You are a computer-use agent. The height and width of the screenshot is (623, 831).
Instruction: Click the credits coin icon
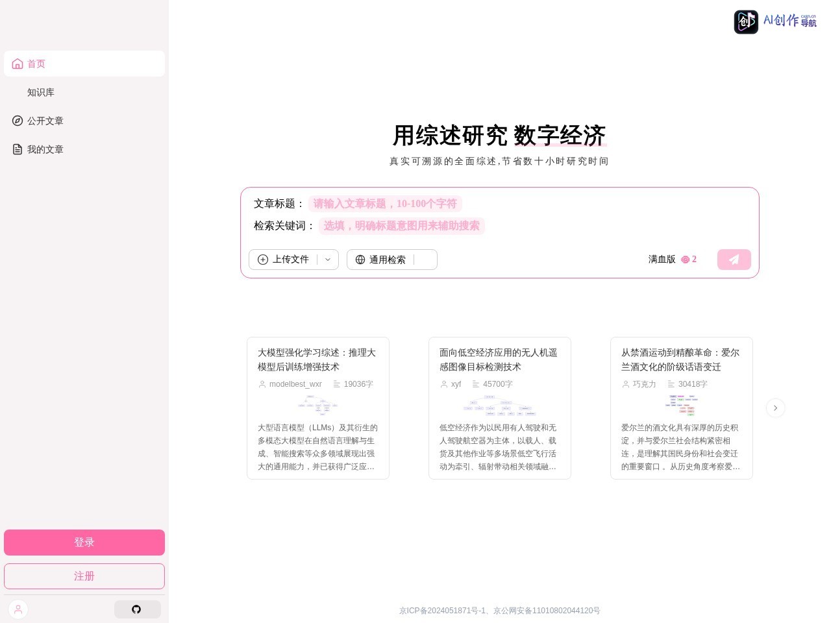(x=685, y=260)
